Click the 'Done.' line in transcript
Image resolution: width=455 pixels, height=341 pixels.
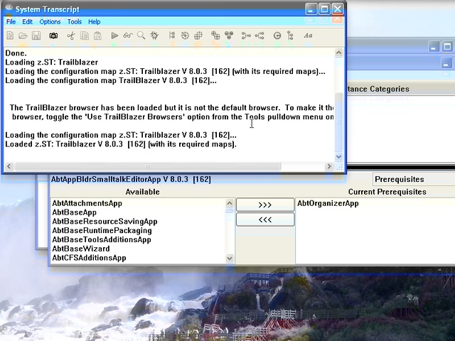(16, 53)
